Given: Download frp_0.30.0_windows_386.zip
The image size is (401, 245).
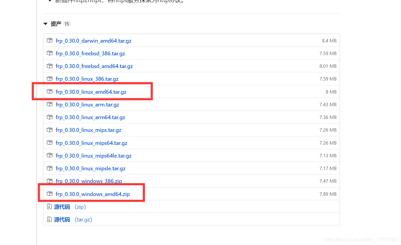Looking at the screenshot, I should pos(89,181).
